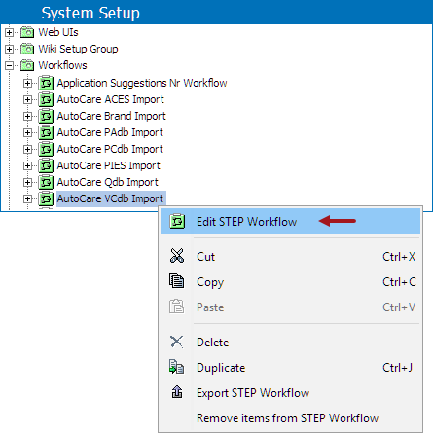Click the AutoCare ACES Import workflow icon
This screenshot has height=433, width=433.
[46, 99]
